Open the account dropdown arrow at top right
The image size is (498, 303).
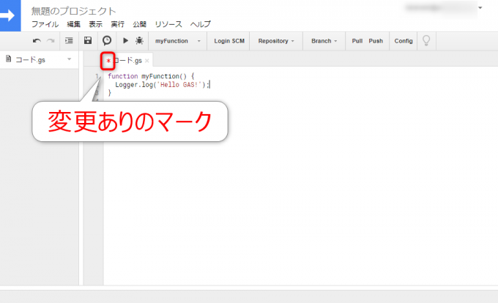[480, 7]
